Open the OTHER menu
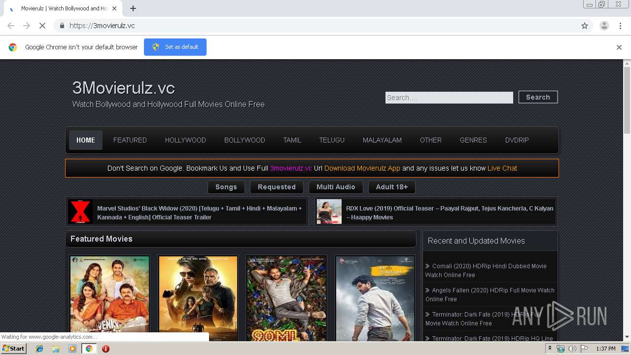631x355 pixels. pos(431,140)
